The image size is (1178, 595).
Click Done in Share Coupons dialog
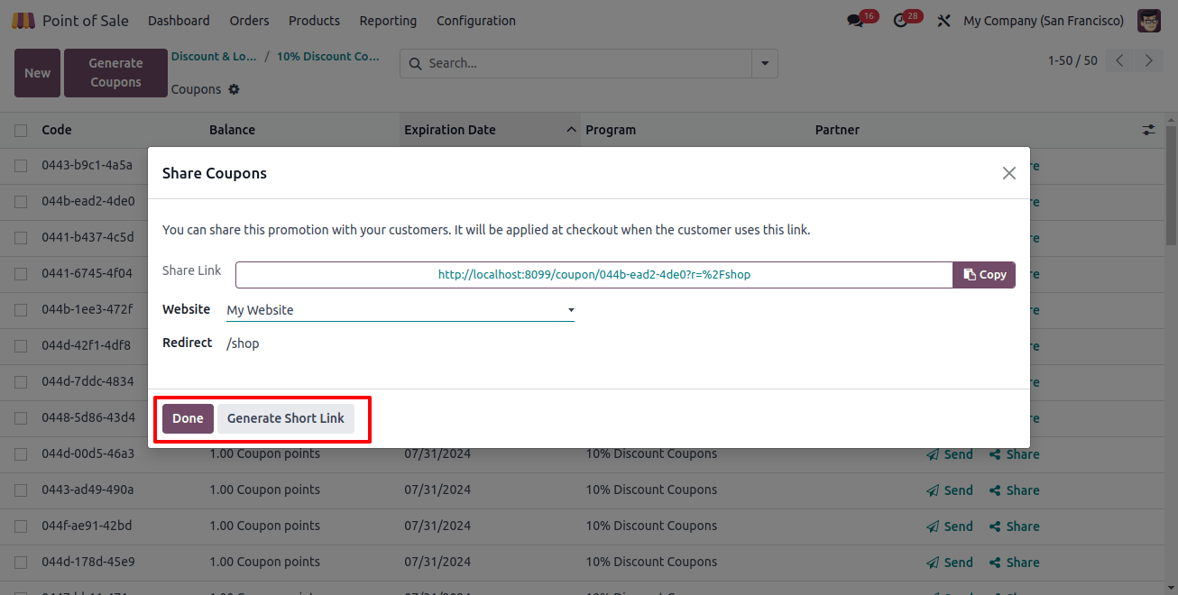coord(188,418)
